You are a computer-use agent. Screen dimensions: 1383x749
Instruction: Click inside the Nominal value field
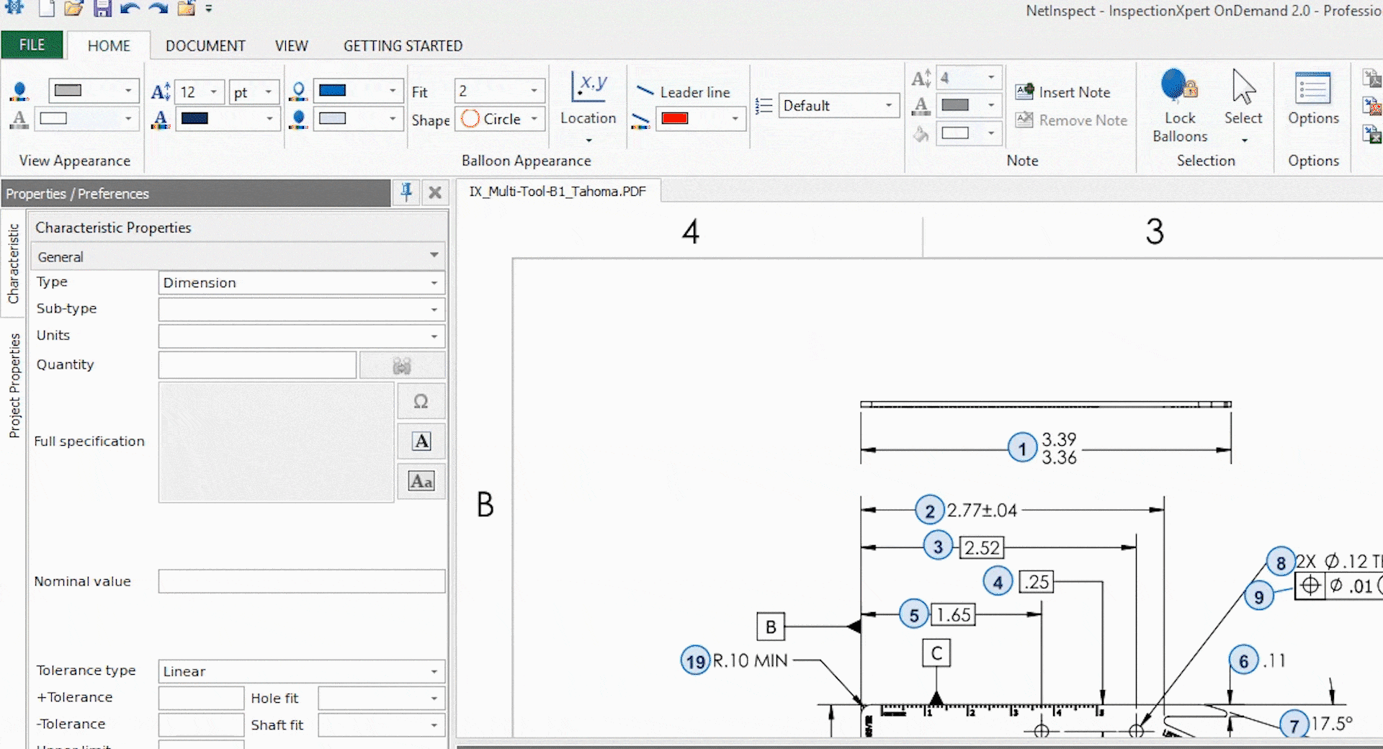(301, 581)
